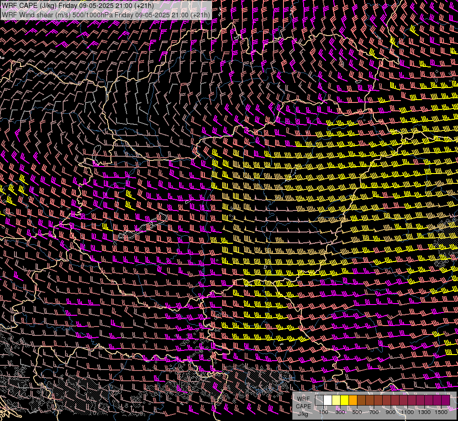Click the pale yellow CAPE legend swatch

coord(336,400)
